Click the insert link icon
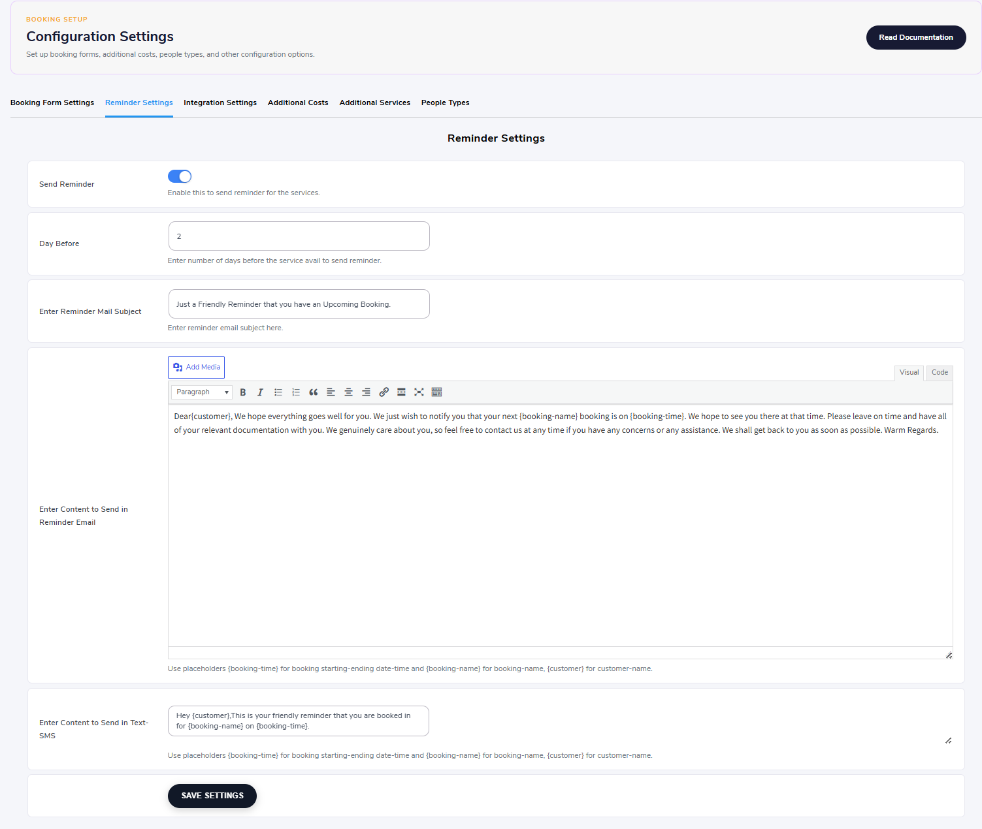The height and width of the screenshot is (829, 982). coord(384,392)
